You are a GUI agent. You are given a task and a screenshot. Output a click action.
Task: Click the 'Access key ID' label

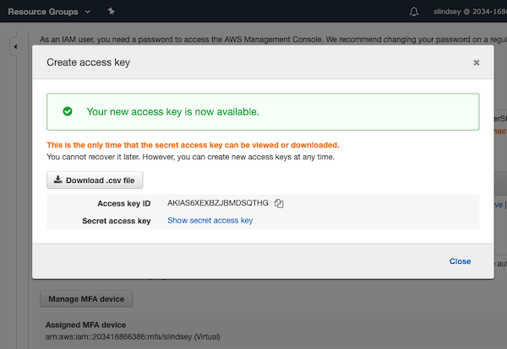124,203
